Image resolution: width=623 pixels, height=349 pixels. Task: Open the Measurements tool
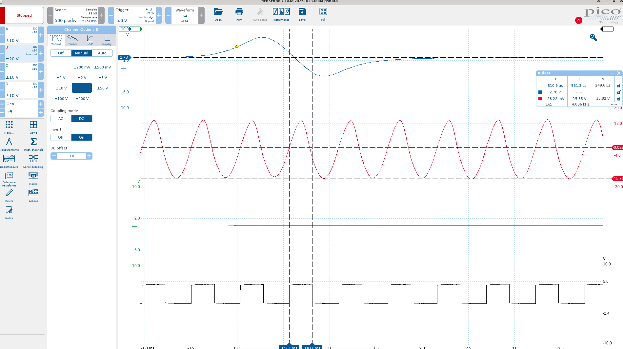[x=9, y=144]
